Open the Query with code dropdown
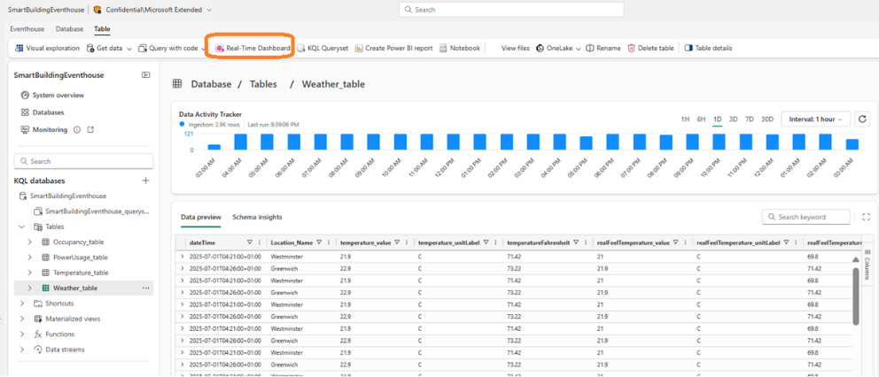Image resolution: width=879 pixels, height=377 pixels. (x=172, y=48)
